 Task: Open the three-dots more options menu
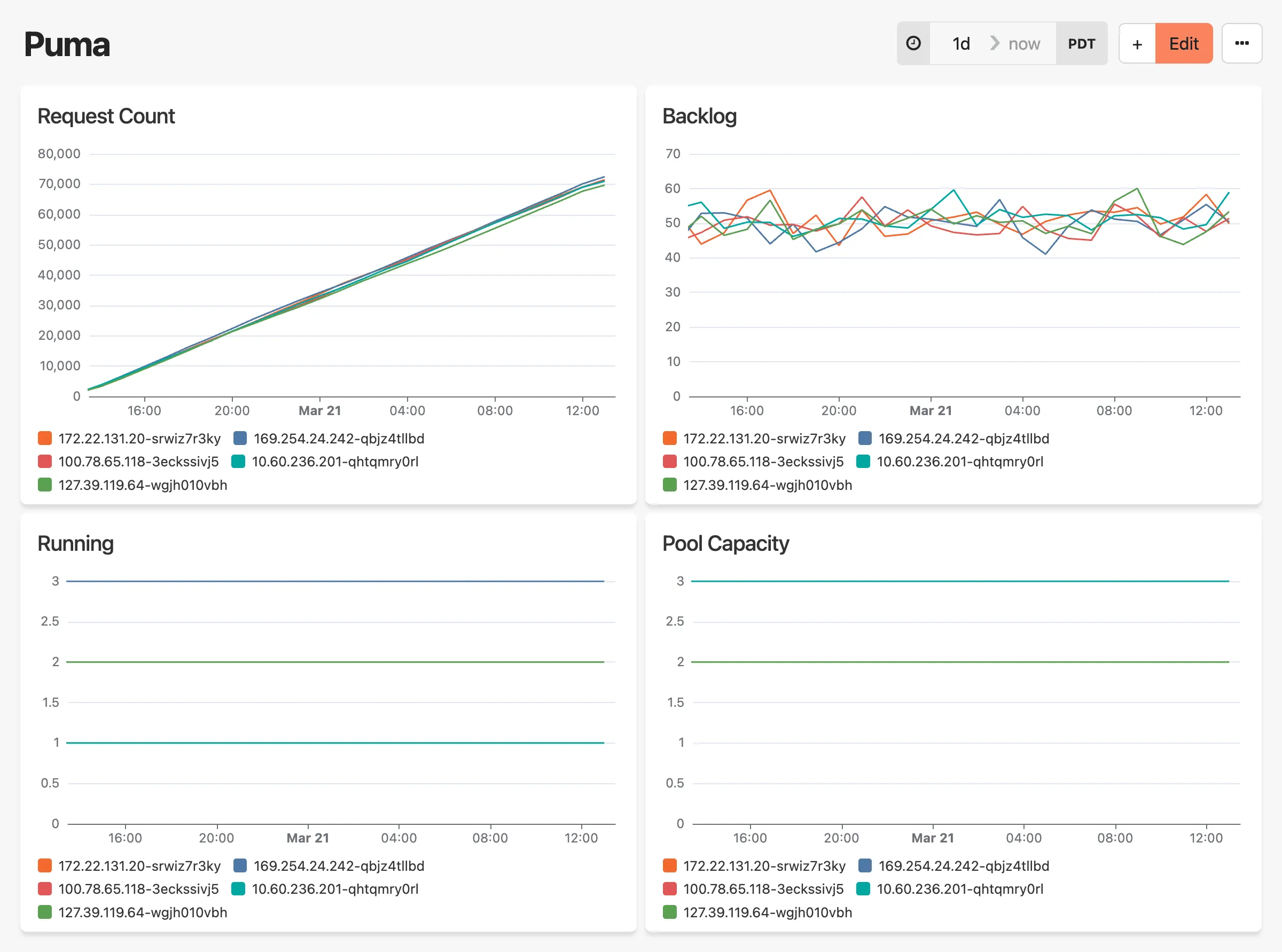pos(1241,44)
